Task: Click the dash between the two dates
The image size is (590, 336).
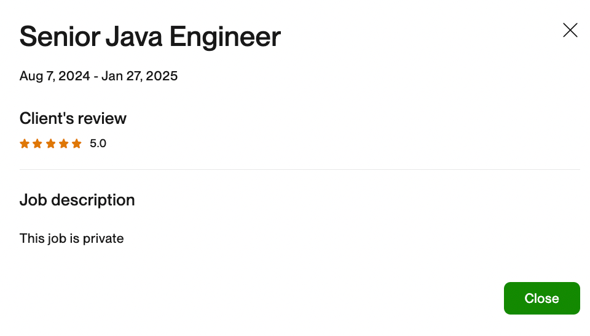Action: pos(96,77)
